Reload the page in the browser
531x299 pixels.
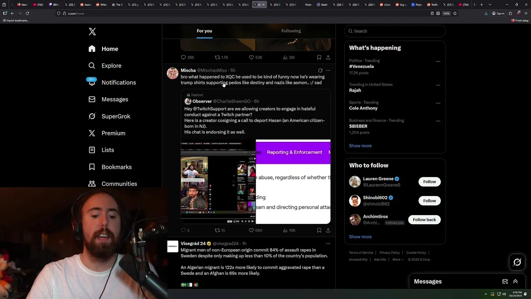pos(27,13)
